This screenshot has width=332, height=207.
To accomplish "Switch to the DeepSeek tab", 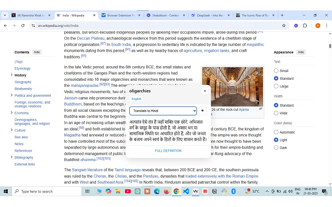I will tap(210, 15).
